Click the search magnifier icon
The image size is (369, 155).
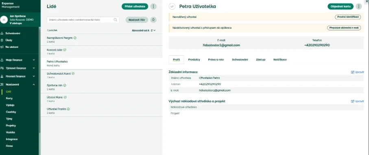point(115,20)
